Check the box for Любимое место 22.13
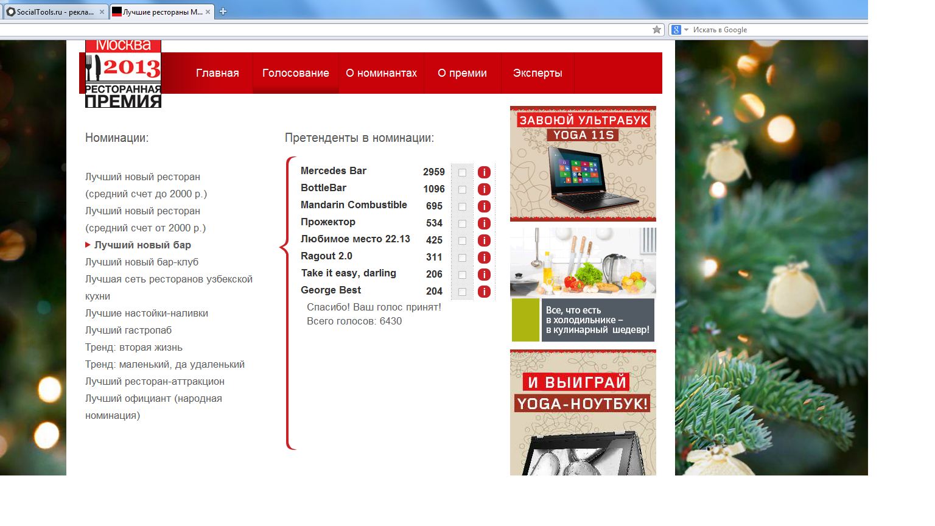Image resolution: width=935 pixels, height=526 pixels. tap(462, 240)
